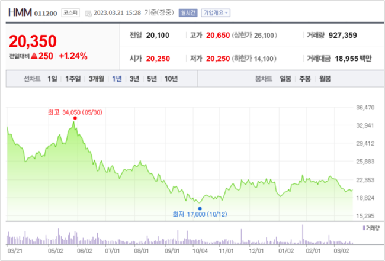Open the 기업개요 dropdown
The width and height of the screenshot is (385, 261).
(x=216, y=12)
